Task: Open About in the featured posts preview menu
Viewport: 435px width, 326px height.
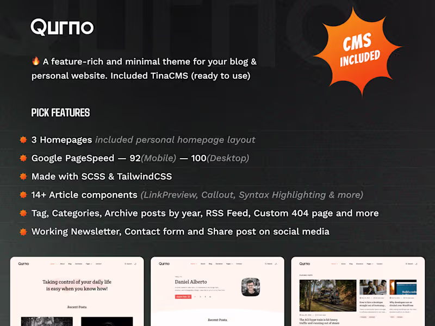Action: click(344, 264)
